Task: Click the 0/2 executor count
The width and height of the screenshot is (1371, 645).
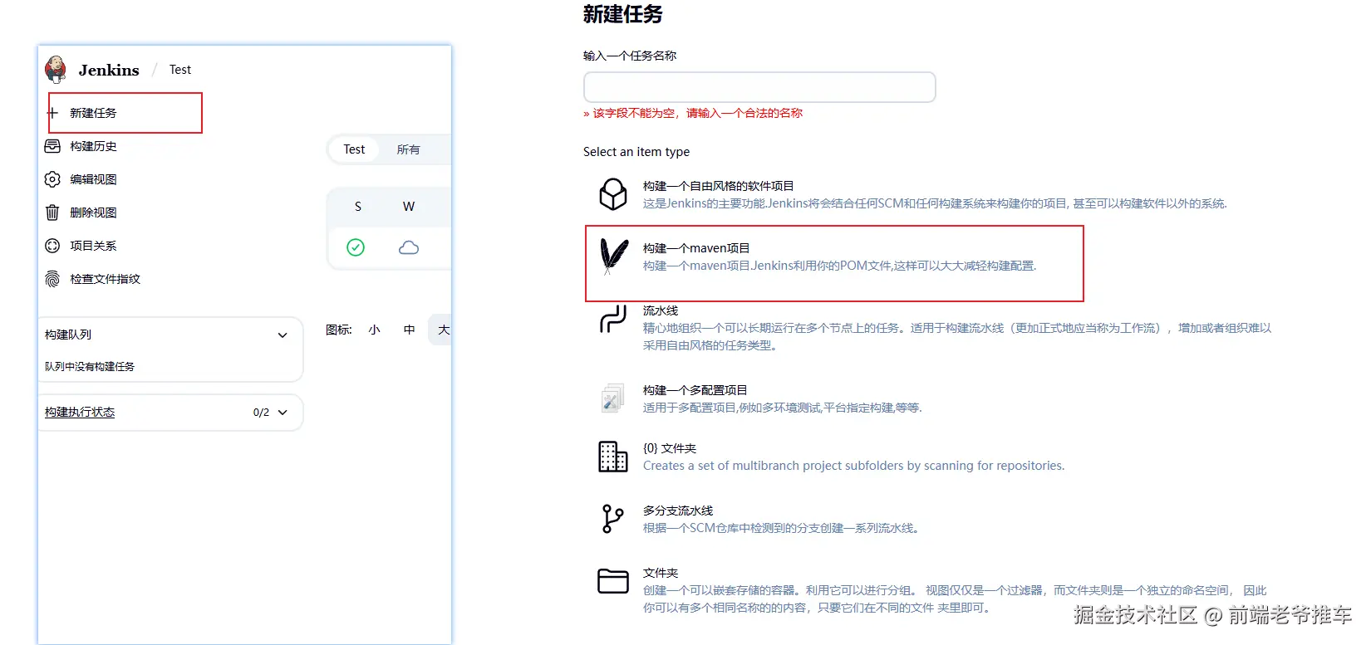Action: tap(261, 413)
